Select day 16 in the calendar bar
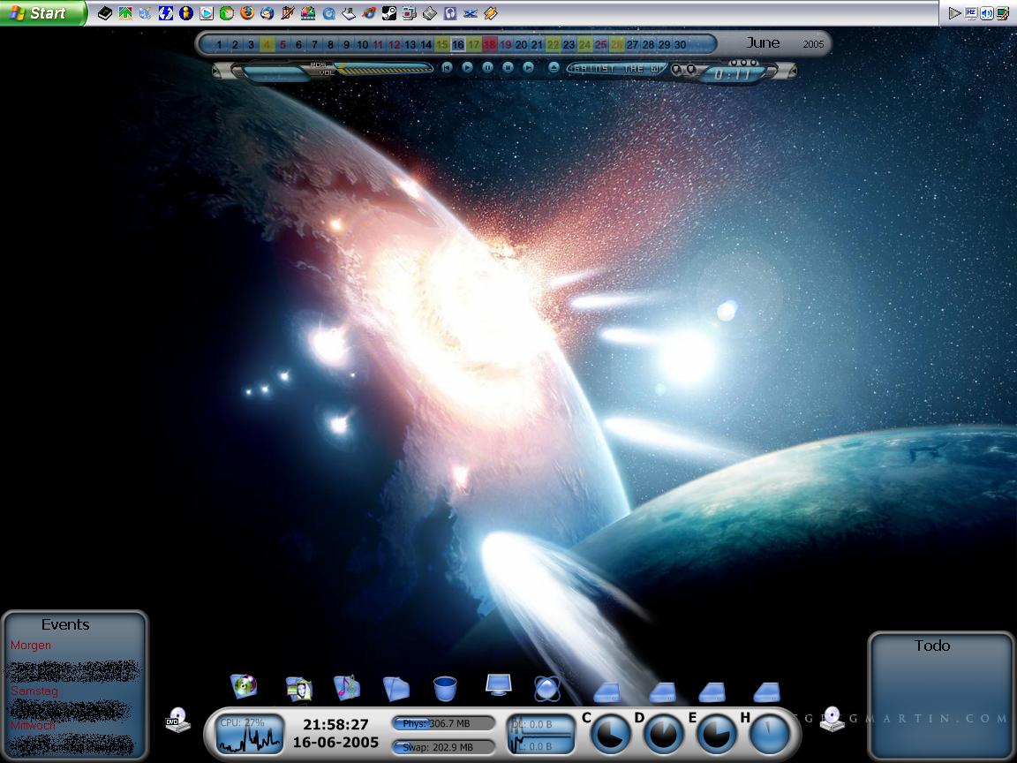This screenshot has width=1017, height=763. pos(458,45)
